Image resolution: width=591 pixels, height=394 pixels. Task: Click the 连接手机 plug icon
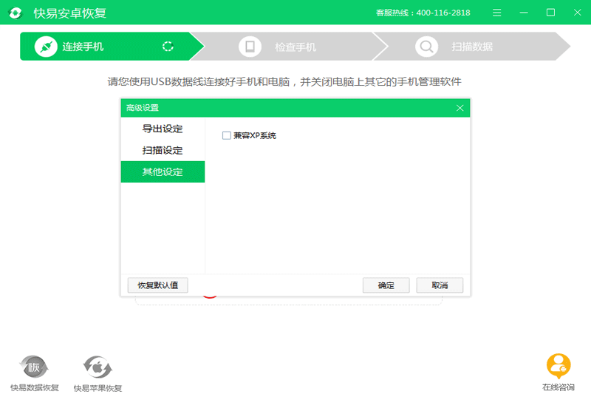[x=46, y=47]
